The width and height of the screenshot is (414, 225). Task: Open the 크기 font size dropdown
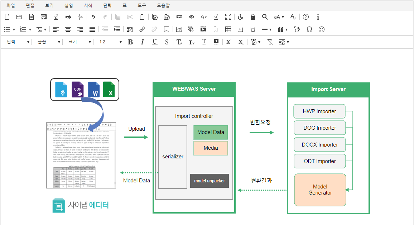(80, 42)
